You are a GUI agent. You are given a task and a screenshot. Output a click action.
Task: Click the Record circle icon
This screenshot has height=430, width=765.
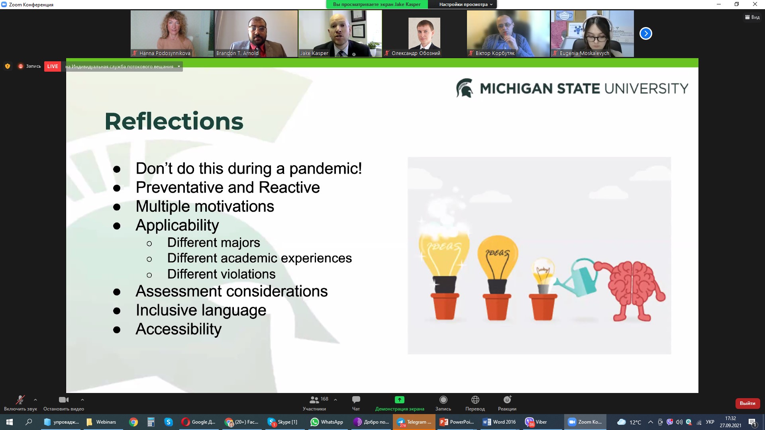[x=443, y=400]
